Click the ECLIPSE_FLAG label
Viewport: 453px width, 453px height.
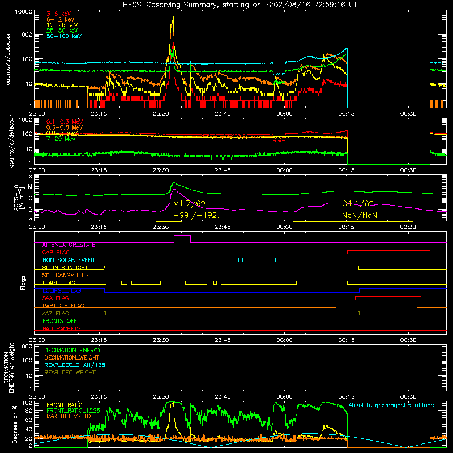(62, 290)
